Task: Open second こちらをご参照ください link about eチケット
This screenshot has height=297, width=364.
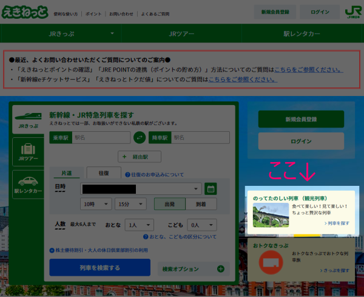Action: [x=243, y=79]
